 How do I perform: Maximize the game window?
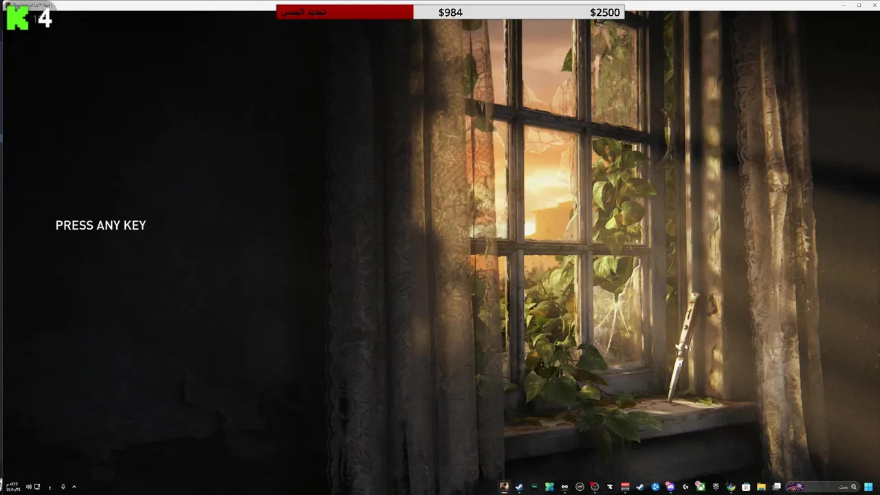click(859, 5)
